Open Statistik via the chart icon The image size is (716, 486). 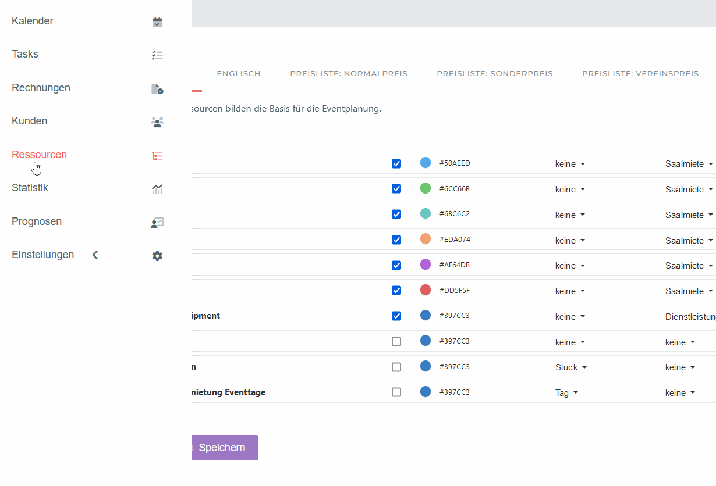[157, 189]
